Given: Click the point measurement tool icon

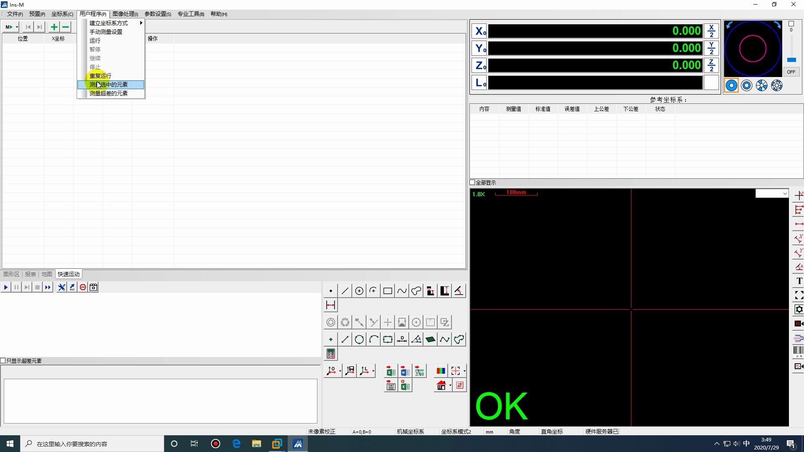Looking at the screenshot, I should pyautogui.click(x=330, y=290).
